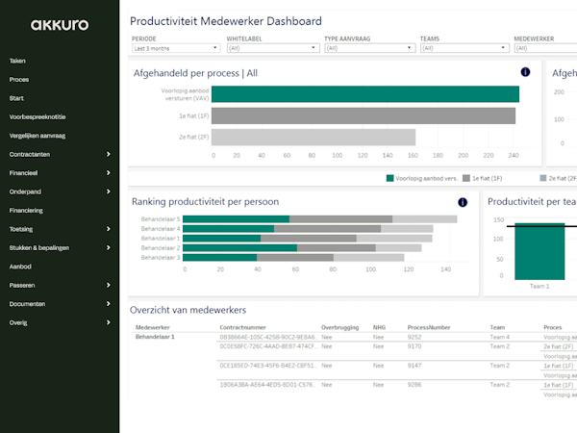Expand the Toetsing chevron arrow

point(108,229)
